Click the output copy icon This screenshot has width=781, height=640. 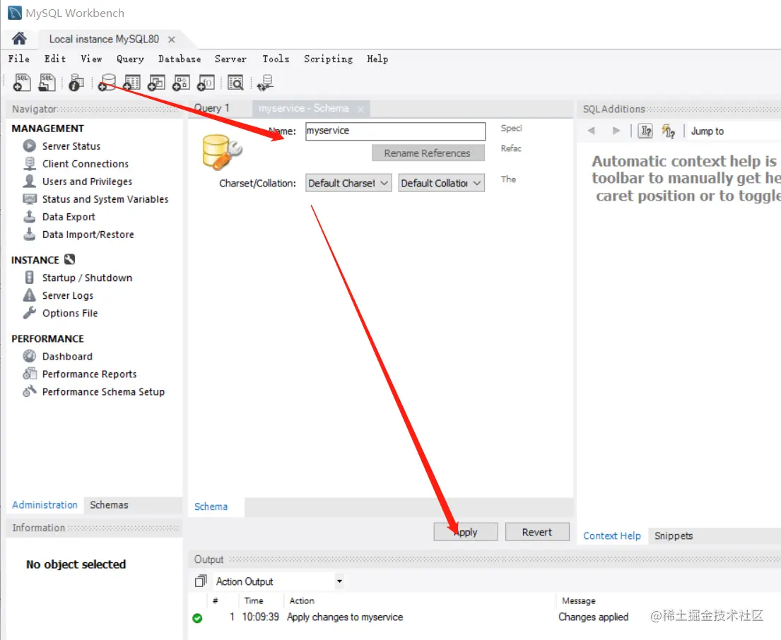(200, 581)
